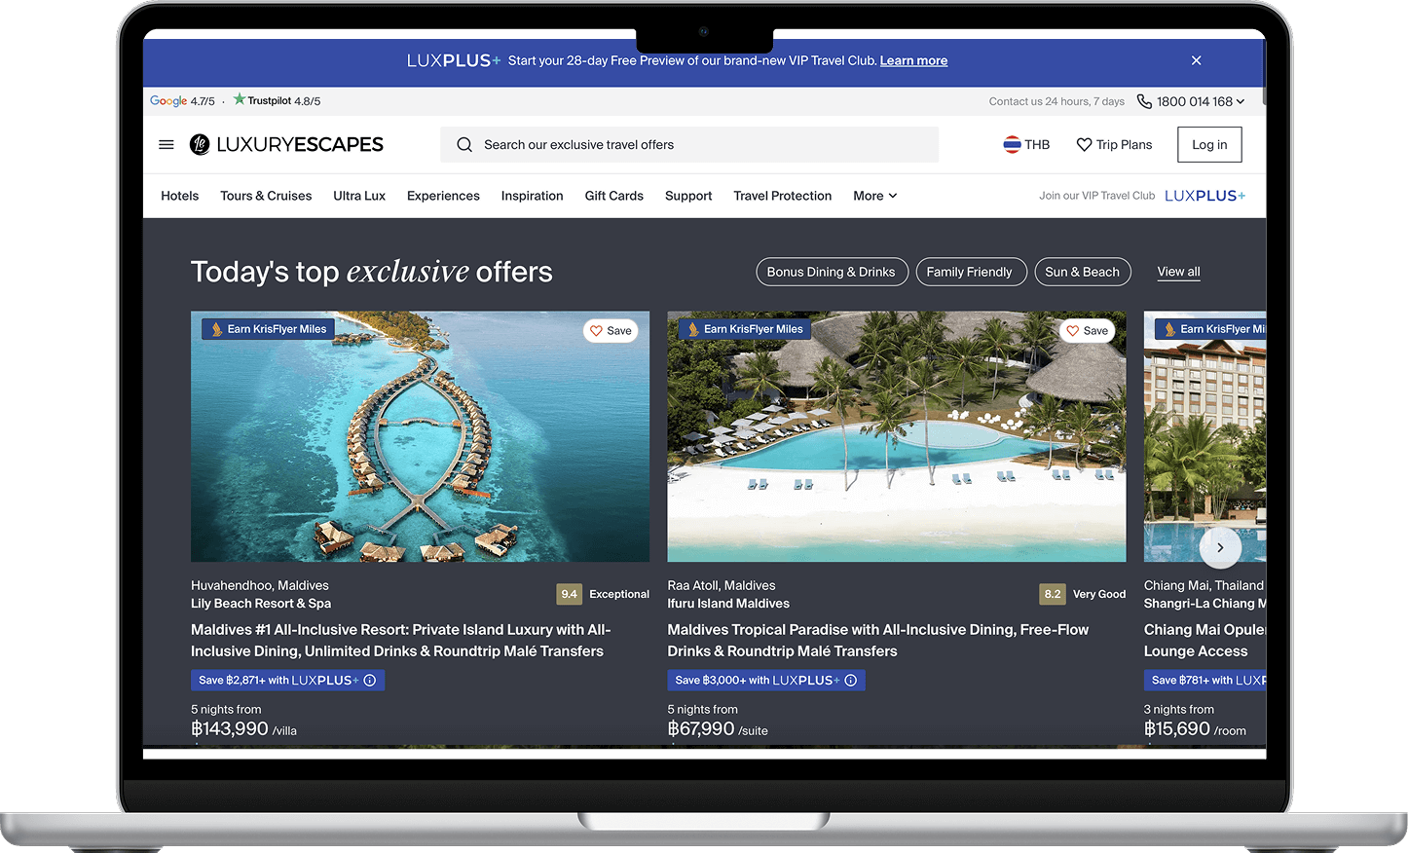
Task: Toggle the Family Friendly filter
Action: click(x=970, y=272)
